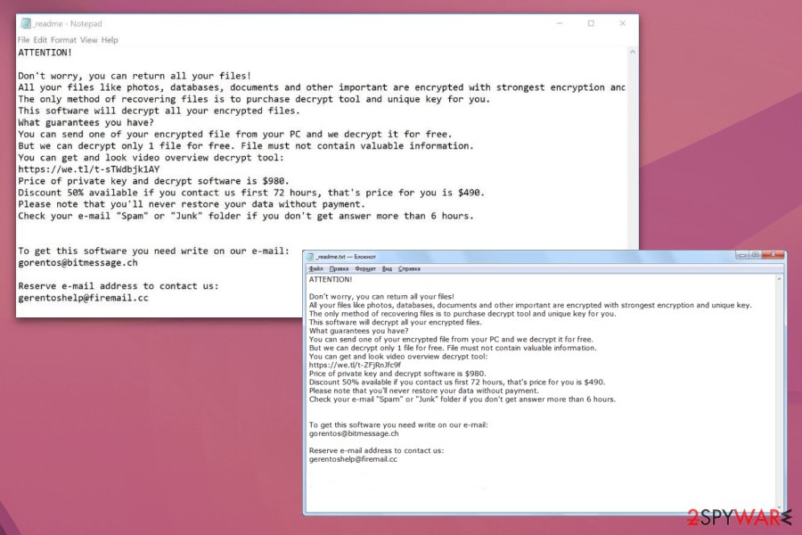Click the 'Check your e-mail "Spam"' line in English Notepad

[246, 216]
